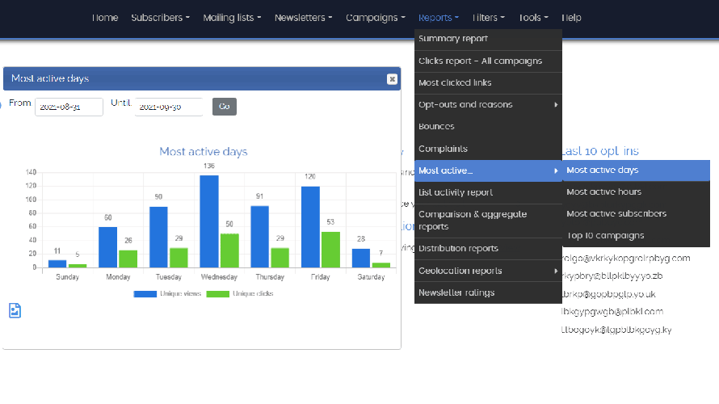Expand the Mailing lists menu

232,18
